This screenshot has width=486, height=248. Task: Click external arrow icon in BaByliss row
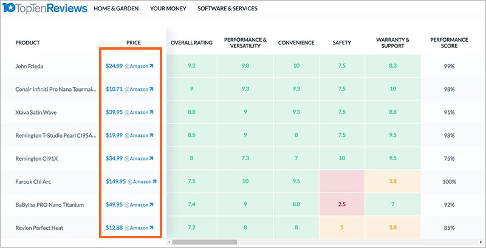[x=151, y=205]
